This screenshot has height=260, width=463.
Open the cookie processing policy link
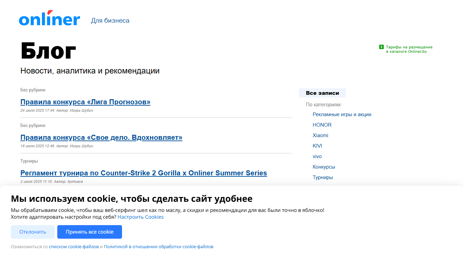[159, 247]
